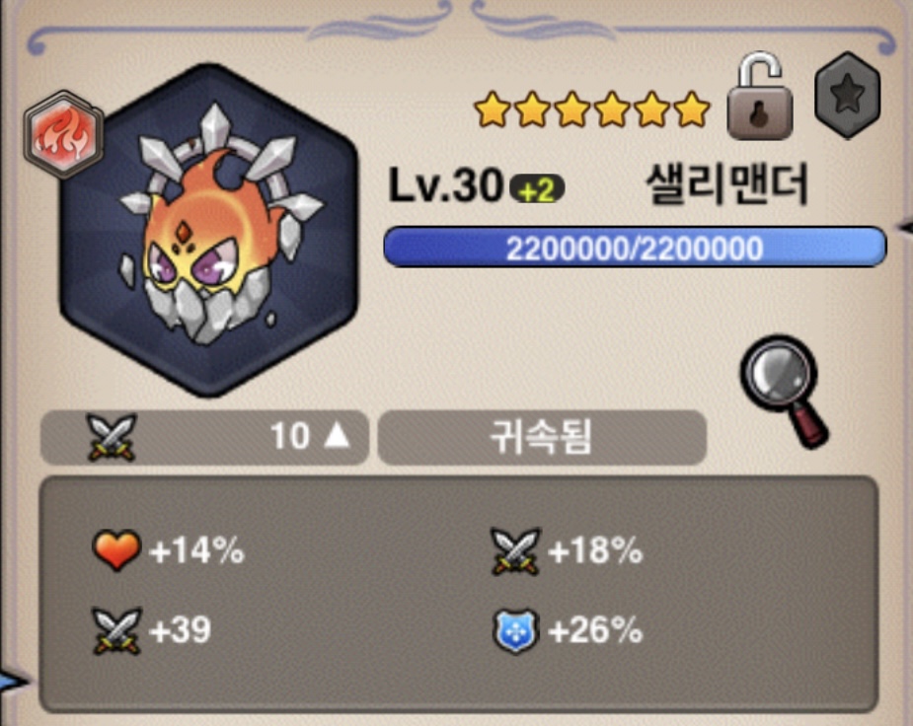Click the Lv.30 level text

click(445, 186)
